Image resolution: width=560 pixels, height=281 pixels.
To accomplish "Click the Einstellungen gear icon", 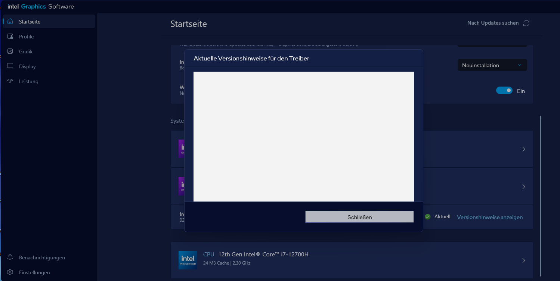I will click(10, 272).
